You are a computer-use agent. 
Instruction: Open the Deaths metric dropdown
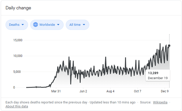pos(17,25)
